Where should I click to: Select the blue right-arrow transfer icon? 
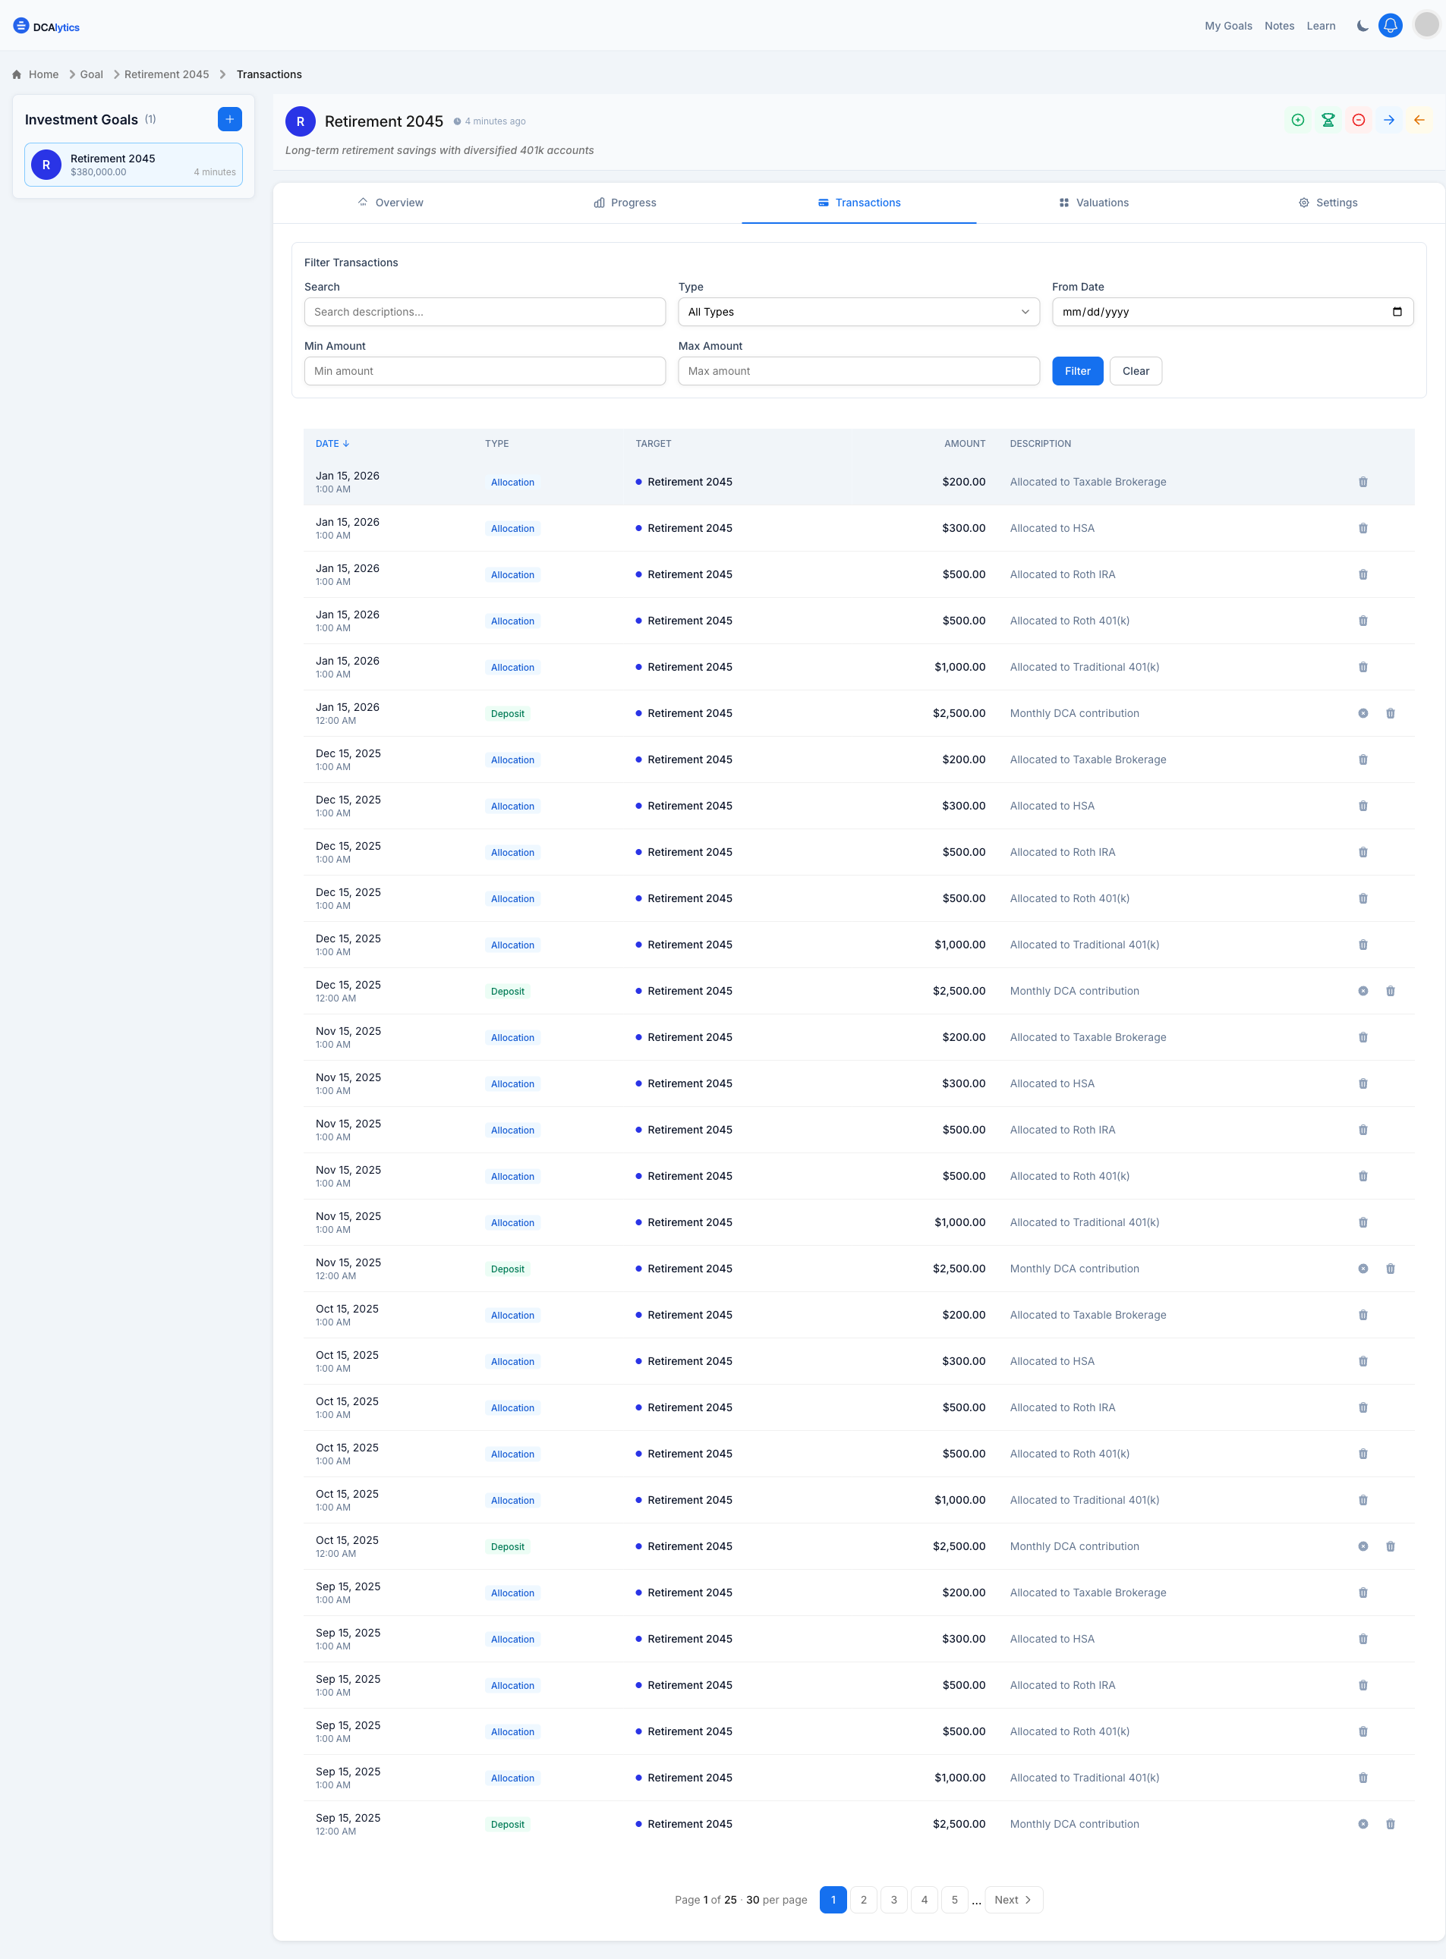point(1388,120)
